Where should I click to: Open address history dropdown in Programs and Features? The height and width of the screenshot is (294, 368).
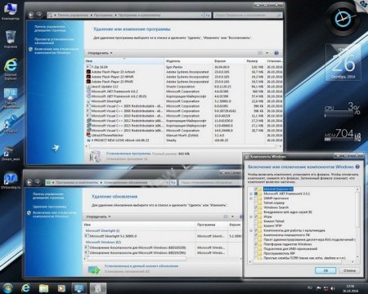202,16
